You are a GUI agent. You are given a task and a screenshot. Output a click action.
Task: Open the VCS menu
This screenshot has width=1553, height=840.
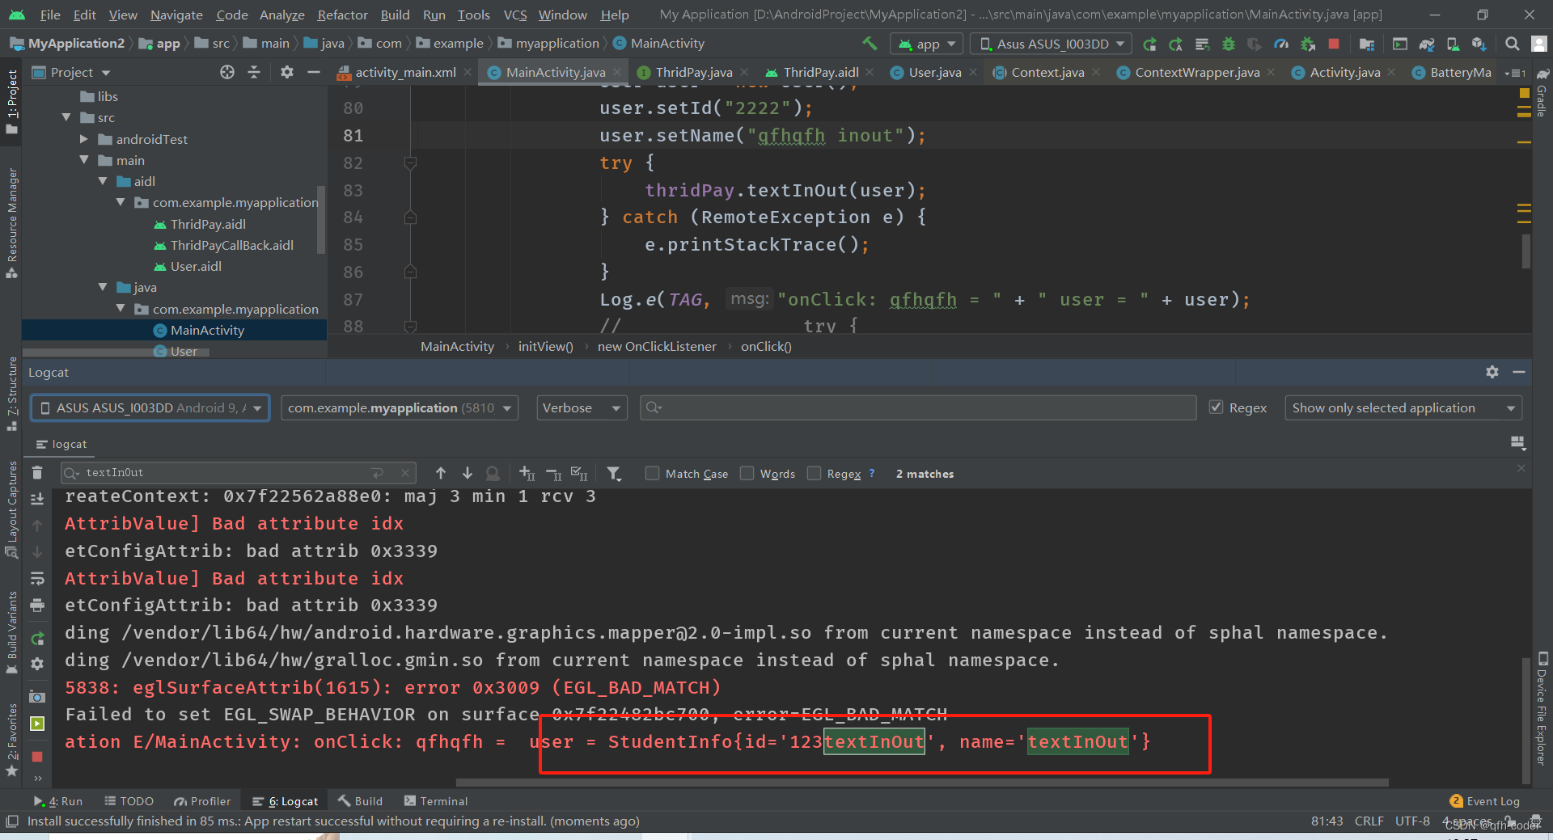tap(515, 15)
